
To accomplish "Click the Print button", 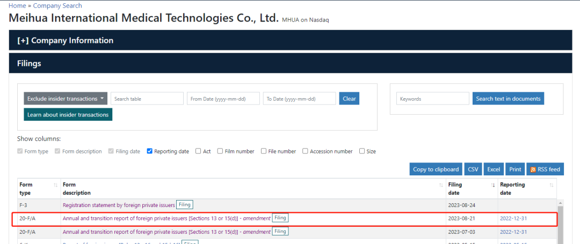I will 515,169.
